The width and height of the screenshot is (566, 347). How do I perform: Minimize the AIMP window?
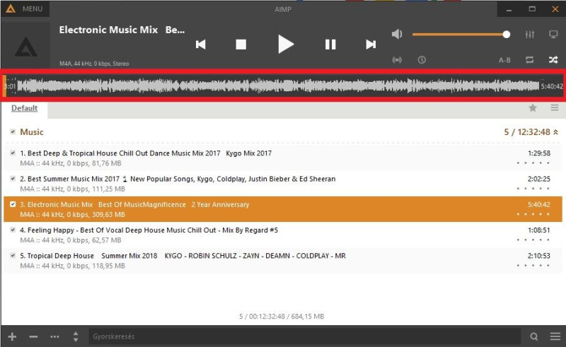pos(509,9)
